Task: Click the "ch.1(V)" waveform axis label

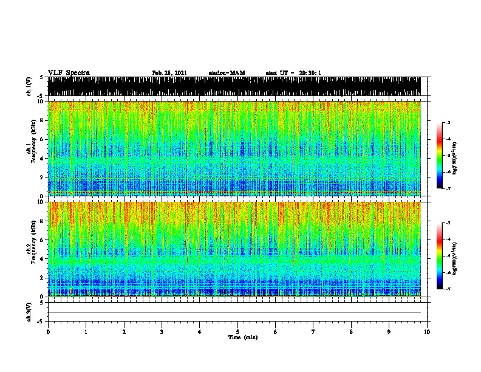Action: click(29, 86)
